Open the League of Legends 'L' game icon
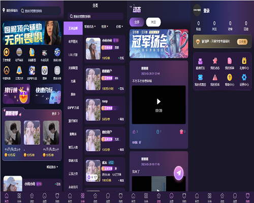 (32, 52)
